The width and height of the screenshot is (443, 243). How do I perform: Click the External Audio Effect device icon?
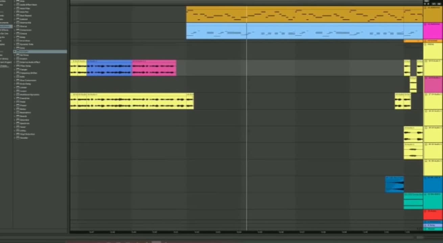[18, 62]
